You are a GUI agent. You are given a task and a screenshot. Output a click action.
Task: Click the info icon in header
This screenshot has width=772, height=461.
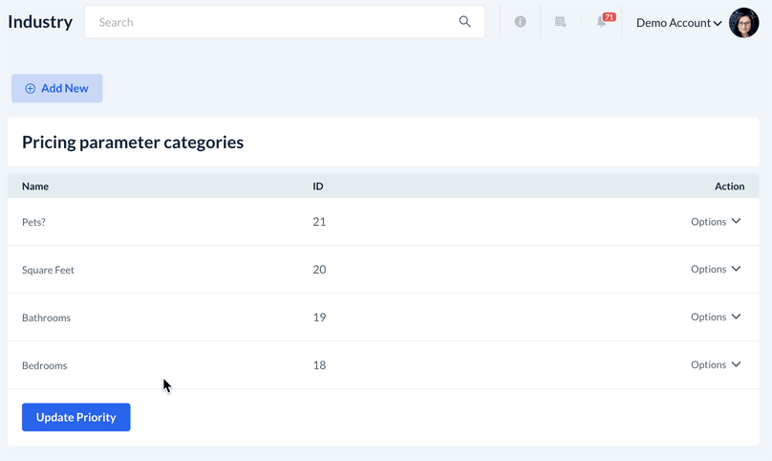click(x=520, y=22)
